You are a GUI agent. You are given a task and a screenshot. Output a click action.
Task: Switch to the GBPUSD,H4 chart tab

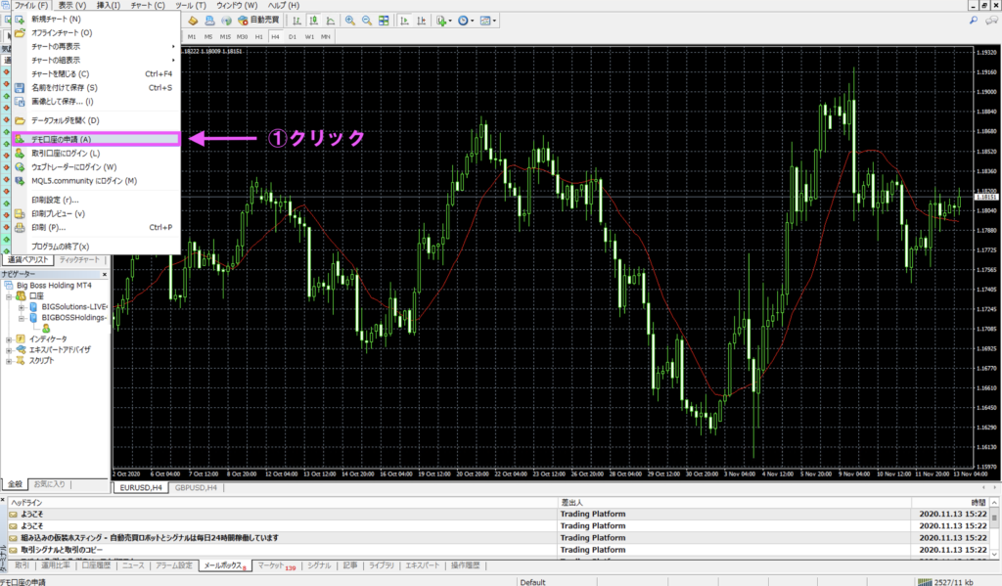[x=197, y=486]
